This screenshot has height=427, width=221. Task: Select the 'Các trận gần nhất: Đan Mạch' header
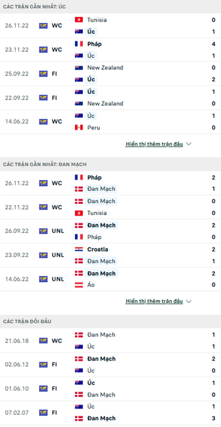click(45, 164)
